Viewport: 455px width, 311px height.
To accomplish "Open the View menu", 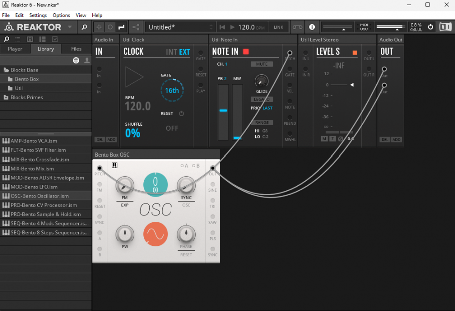I will pos(81,15).
